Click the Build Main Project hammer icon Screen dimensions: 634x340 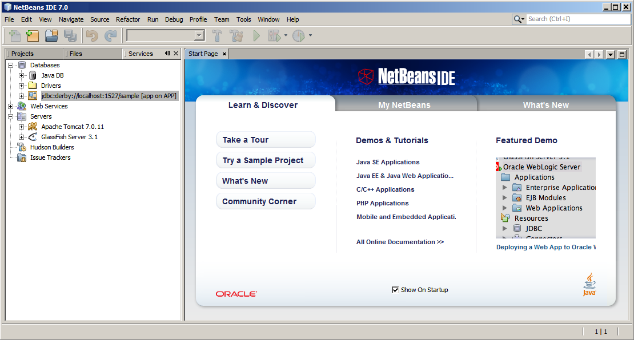coord(217,36)
